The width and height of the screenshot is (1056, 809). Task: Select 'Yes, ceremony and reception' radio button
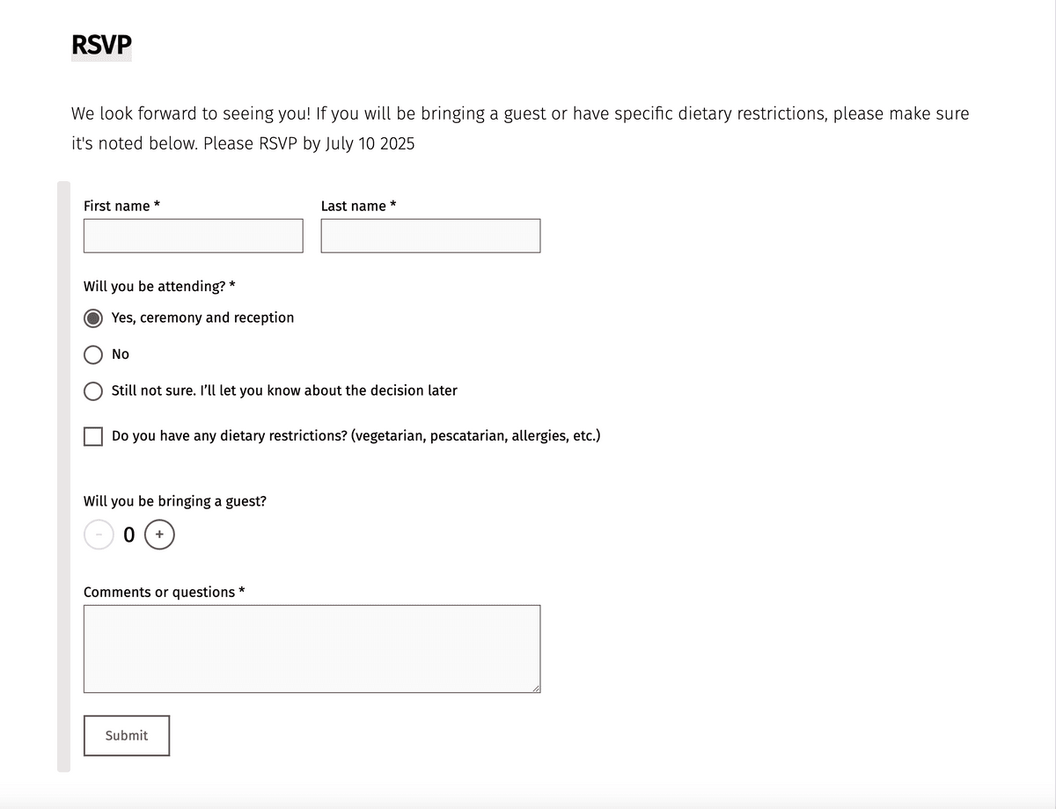(94, 317)
